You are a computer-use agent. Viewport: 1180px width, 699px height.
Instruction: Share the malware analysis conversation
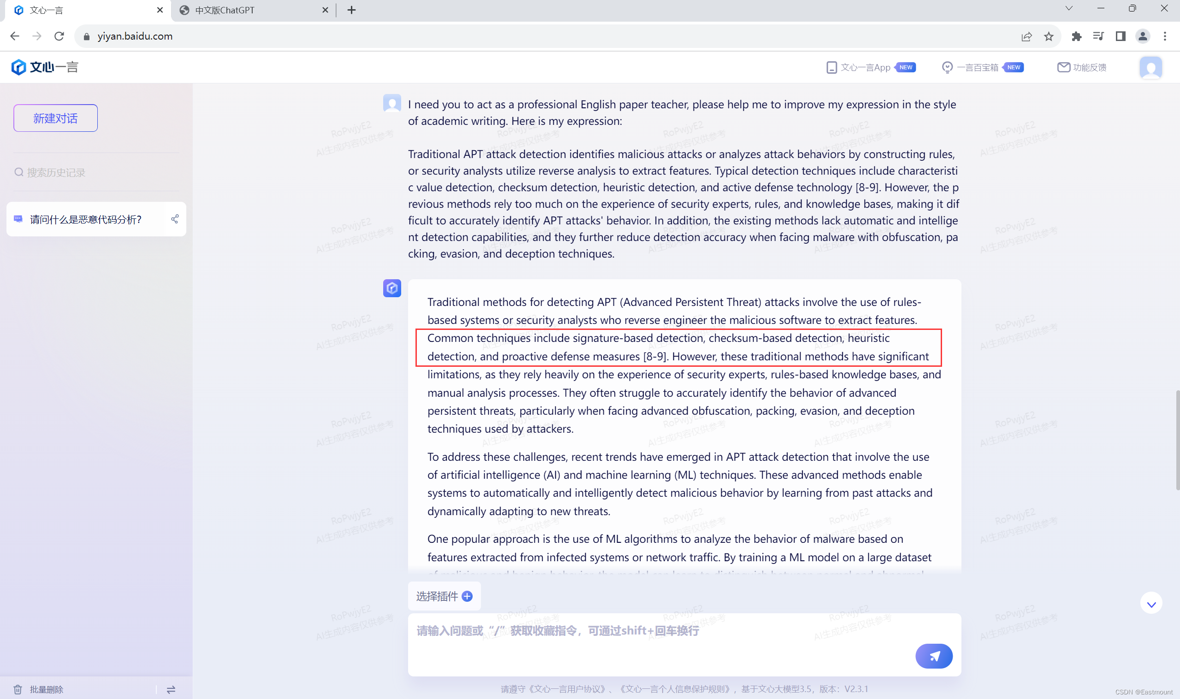click(x=175, y=219)
